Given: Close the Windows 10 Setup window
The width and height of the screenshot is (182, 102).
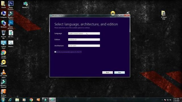Looking at the screenshot, I should 127,15.
